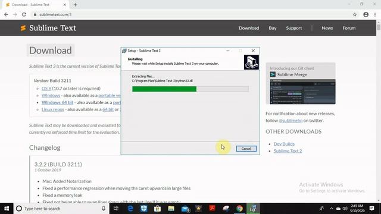
Task: Open Download in the site navigation
Action: tap(249, 28)
